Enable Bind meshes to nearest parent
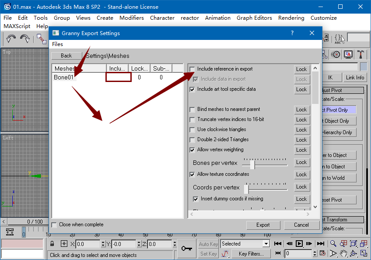This screenshot has width=371, height=260. pos(192,110)
